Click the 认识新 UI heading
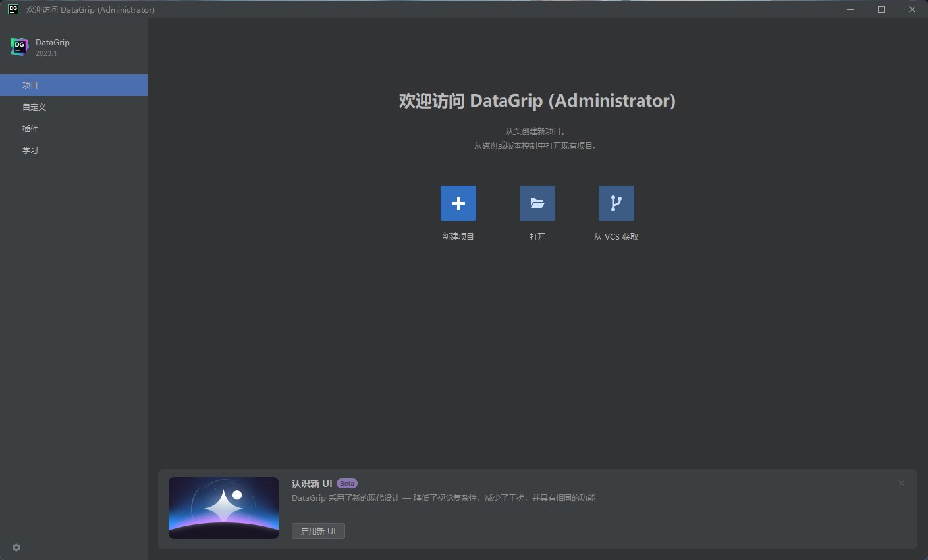 [x=312, y=483]
